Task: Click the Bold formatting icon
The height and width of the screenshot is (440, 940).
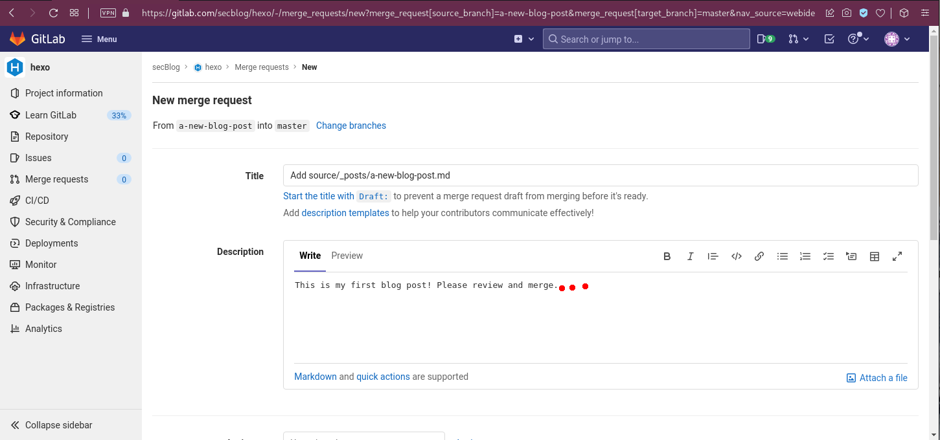Action: click(667, 256)
